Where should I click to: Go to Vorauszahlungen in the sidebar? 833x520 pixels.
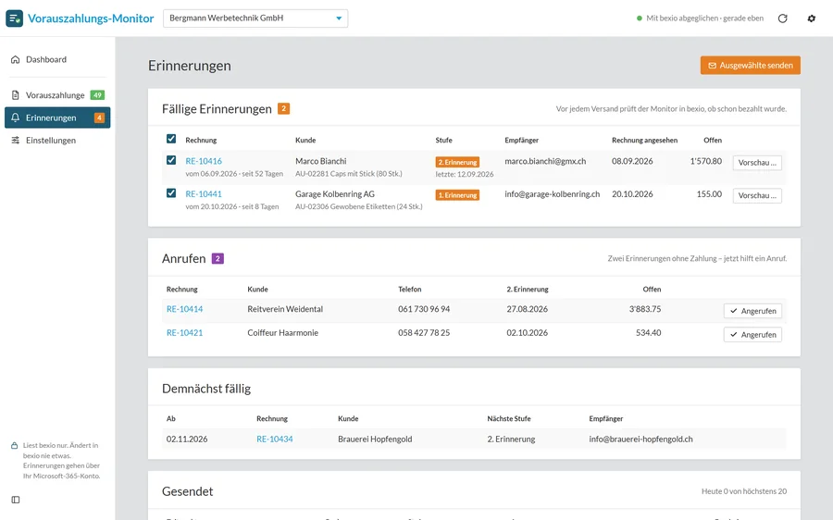point(57,95)
